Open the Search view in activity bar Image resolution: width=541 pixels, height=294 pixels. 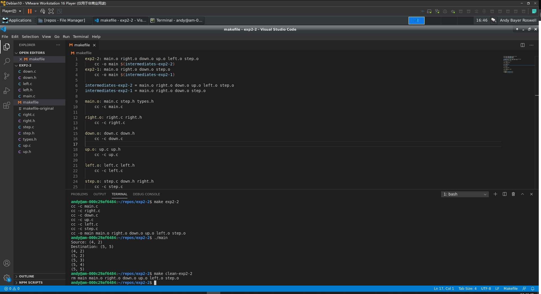[x=7, y=61]
